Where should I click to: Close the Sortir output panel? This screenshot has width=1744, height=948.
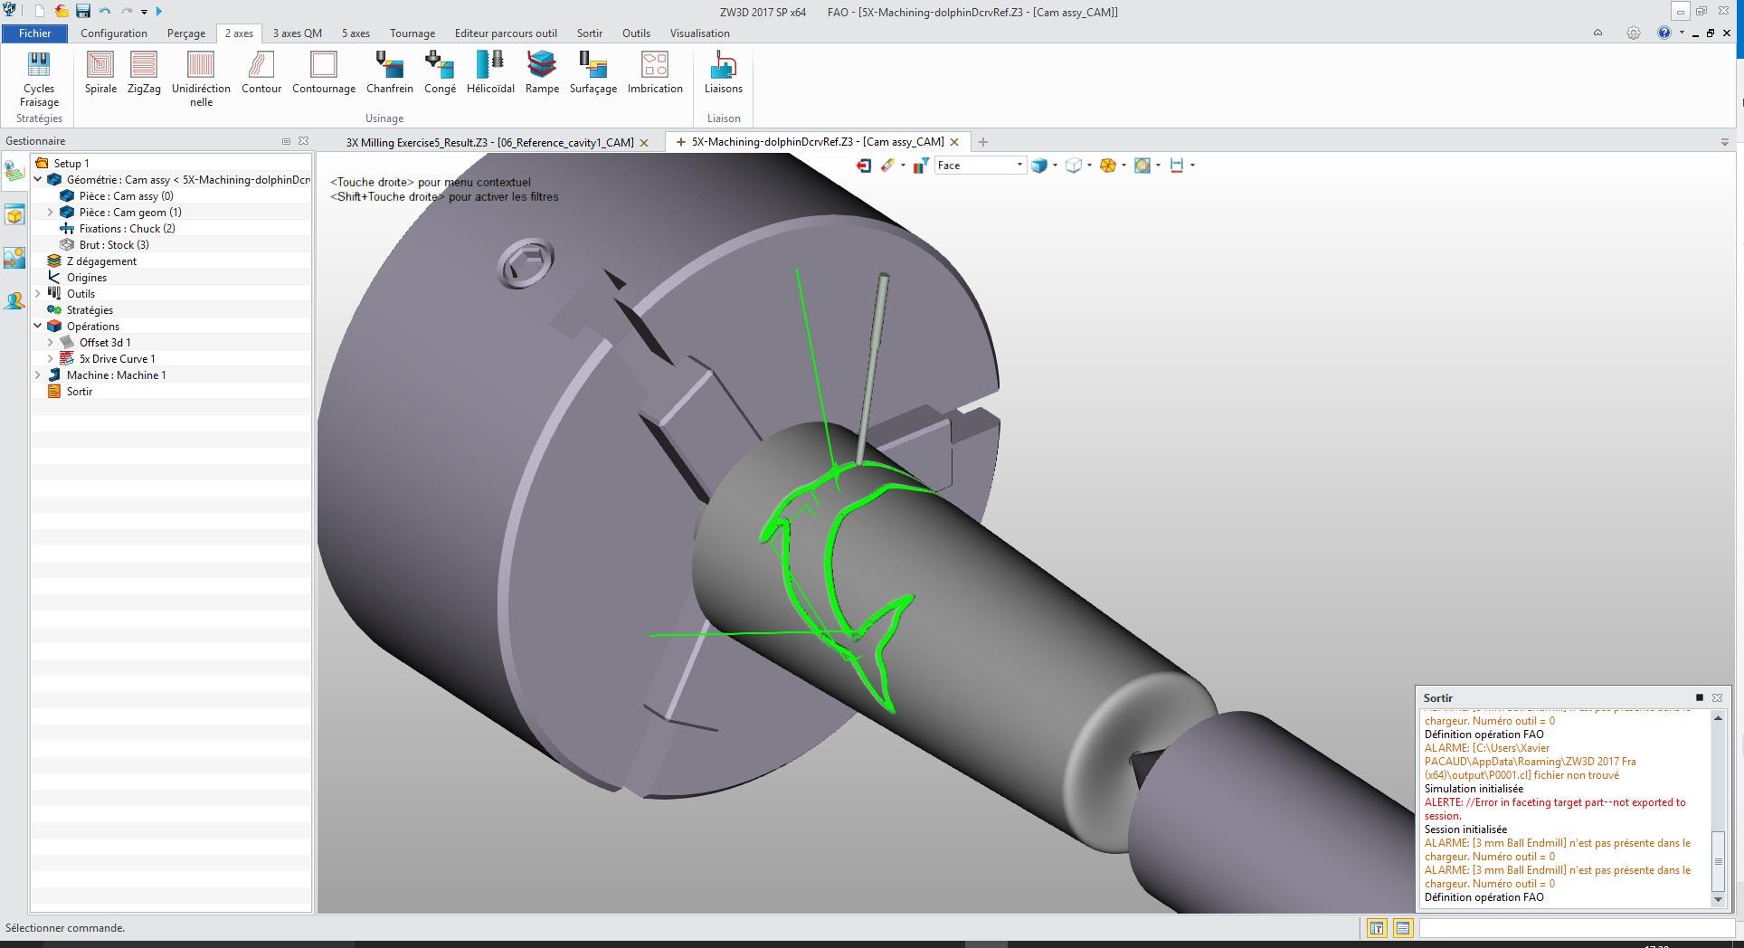point(1717,698)
